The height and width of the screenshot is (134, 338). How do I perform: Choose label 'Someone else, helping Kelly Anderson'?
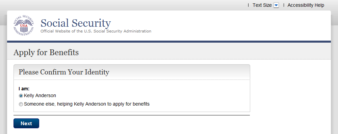pos(87,104)
